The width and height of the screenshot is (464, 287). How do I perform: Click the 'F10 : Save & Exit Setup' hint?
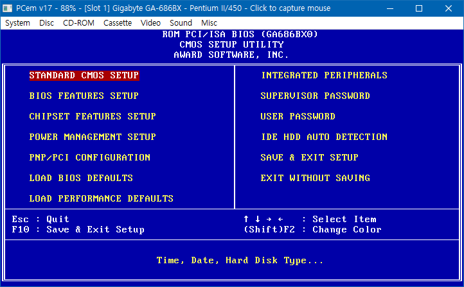pyautogui.click(x=78, y=229)
